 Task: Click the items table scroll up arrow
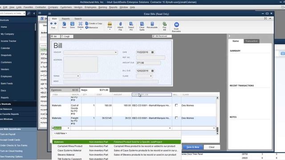click(x=217, y=98)
